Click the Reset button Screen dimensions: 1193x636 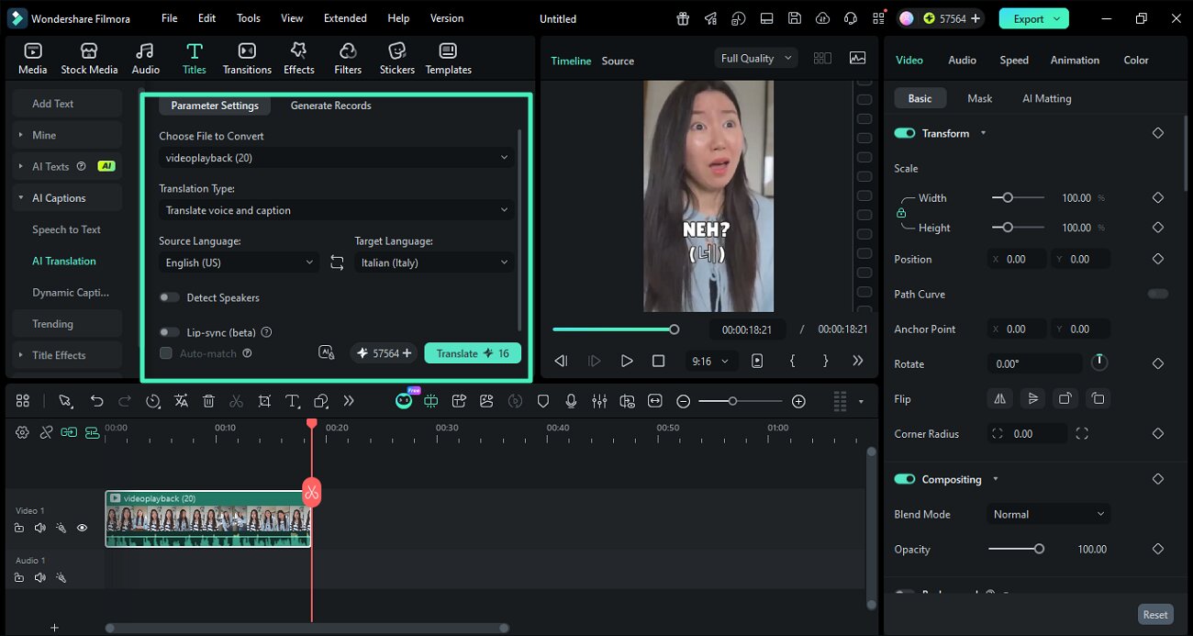click(1155, 615)
